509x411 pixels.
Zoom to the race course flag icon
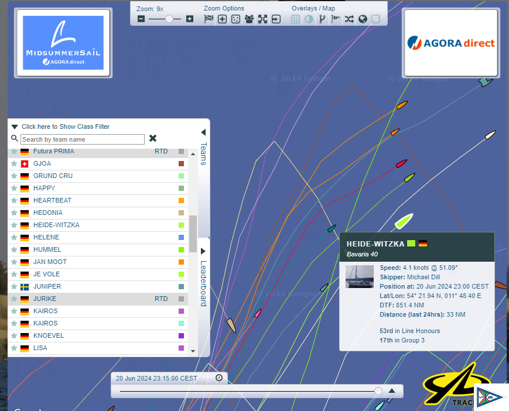tap(209, 19)
